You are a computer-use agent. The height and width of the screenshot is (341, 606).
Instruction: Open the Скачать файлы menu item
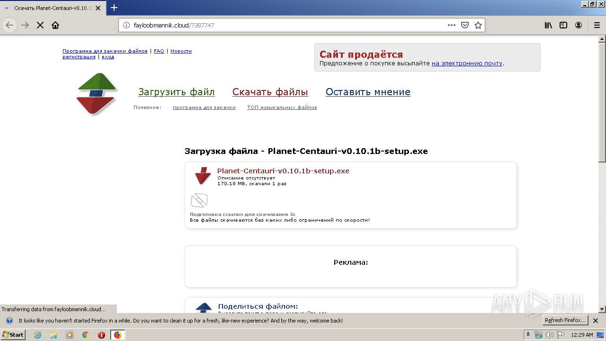[270, 92]
